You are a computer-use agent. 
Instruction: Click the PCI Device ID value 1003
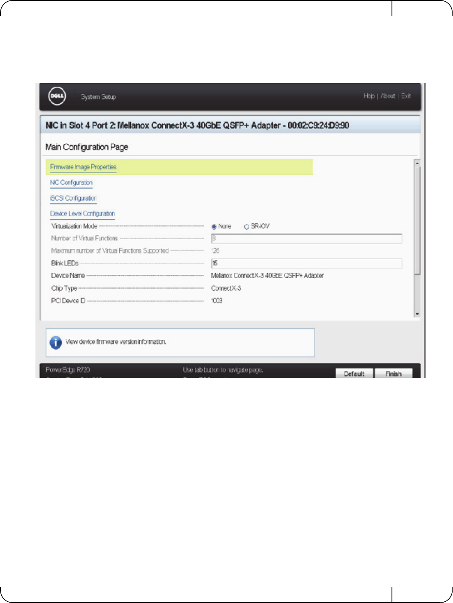[217, 301]
